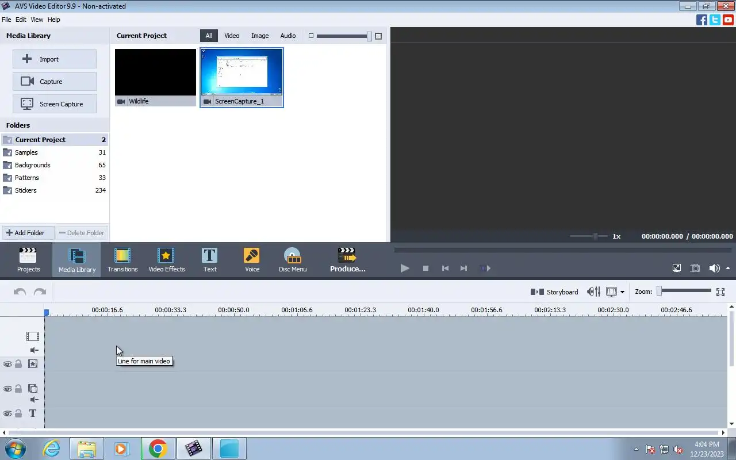Select the Backgrounds folder
Screen dimensions: 736x460
[55, 165]
